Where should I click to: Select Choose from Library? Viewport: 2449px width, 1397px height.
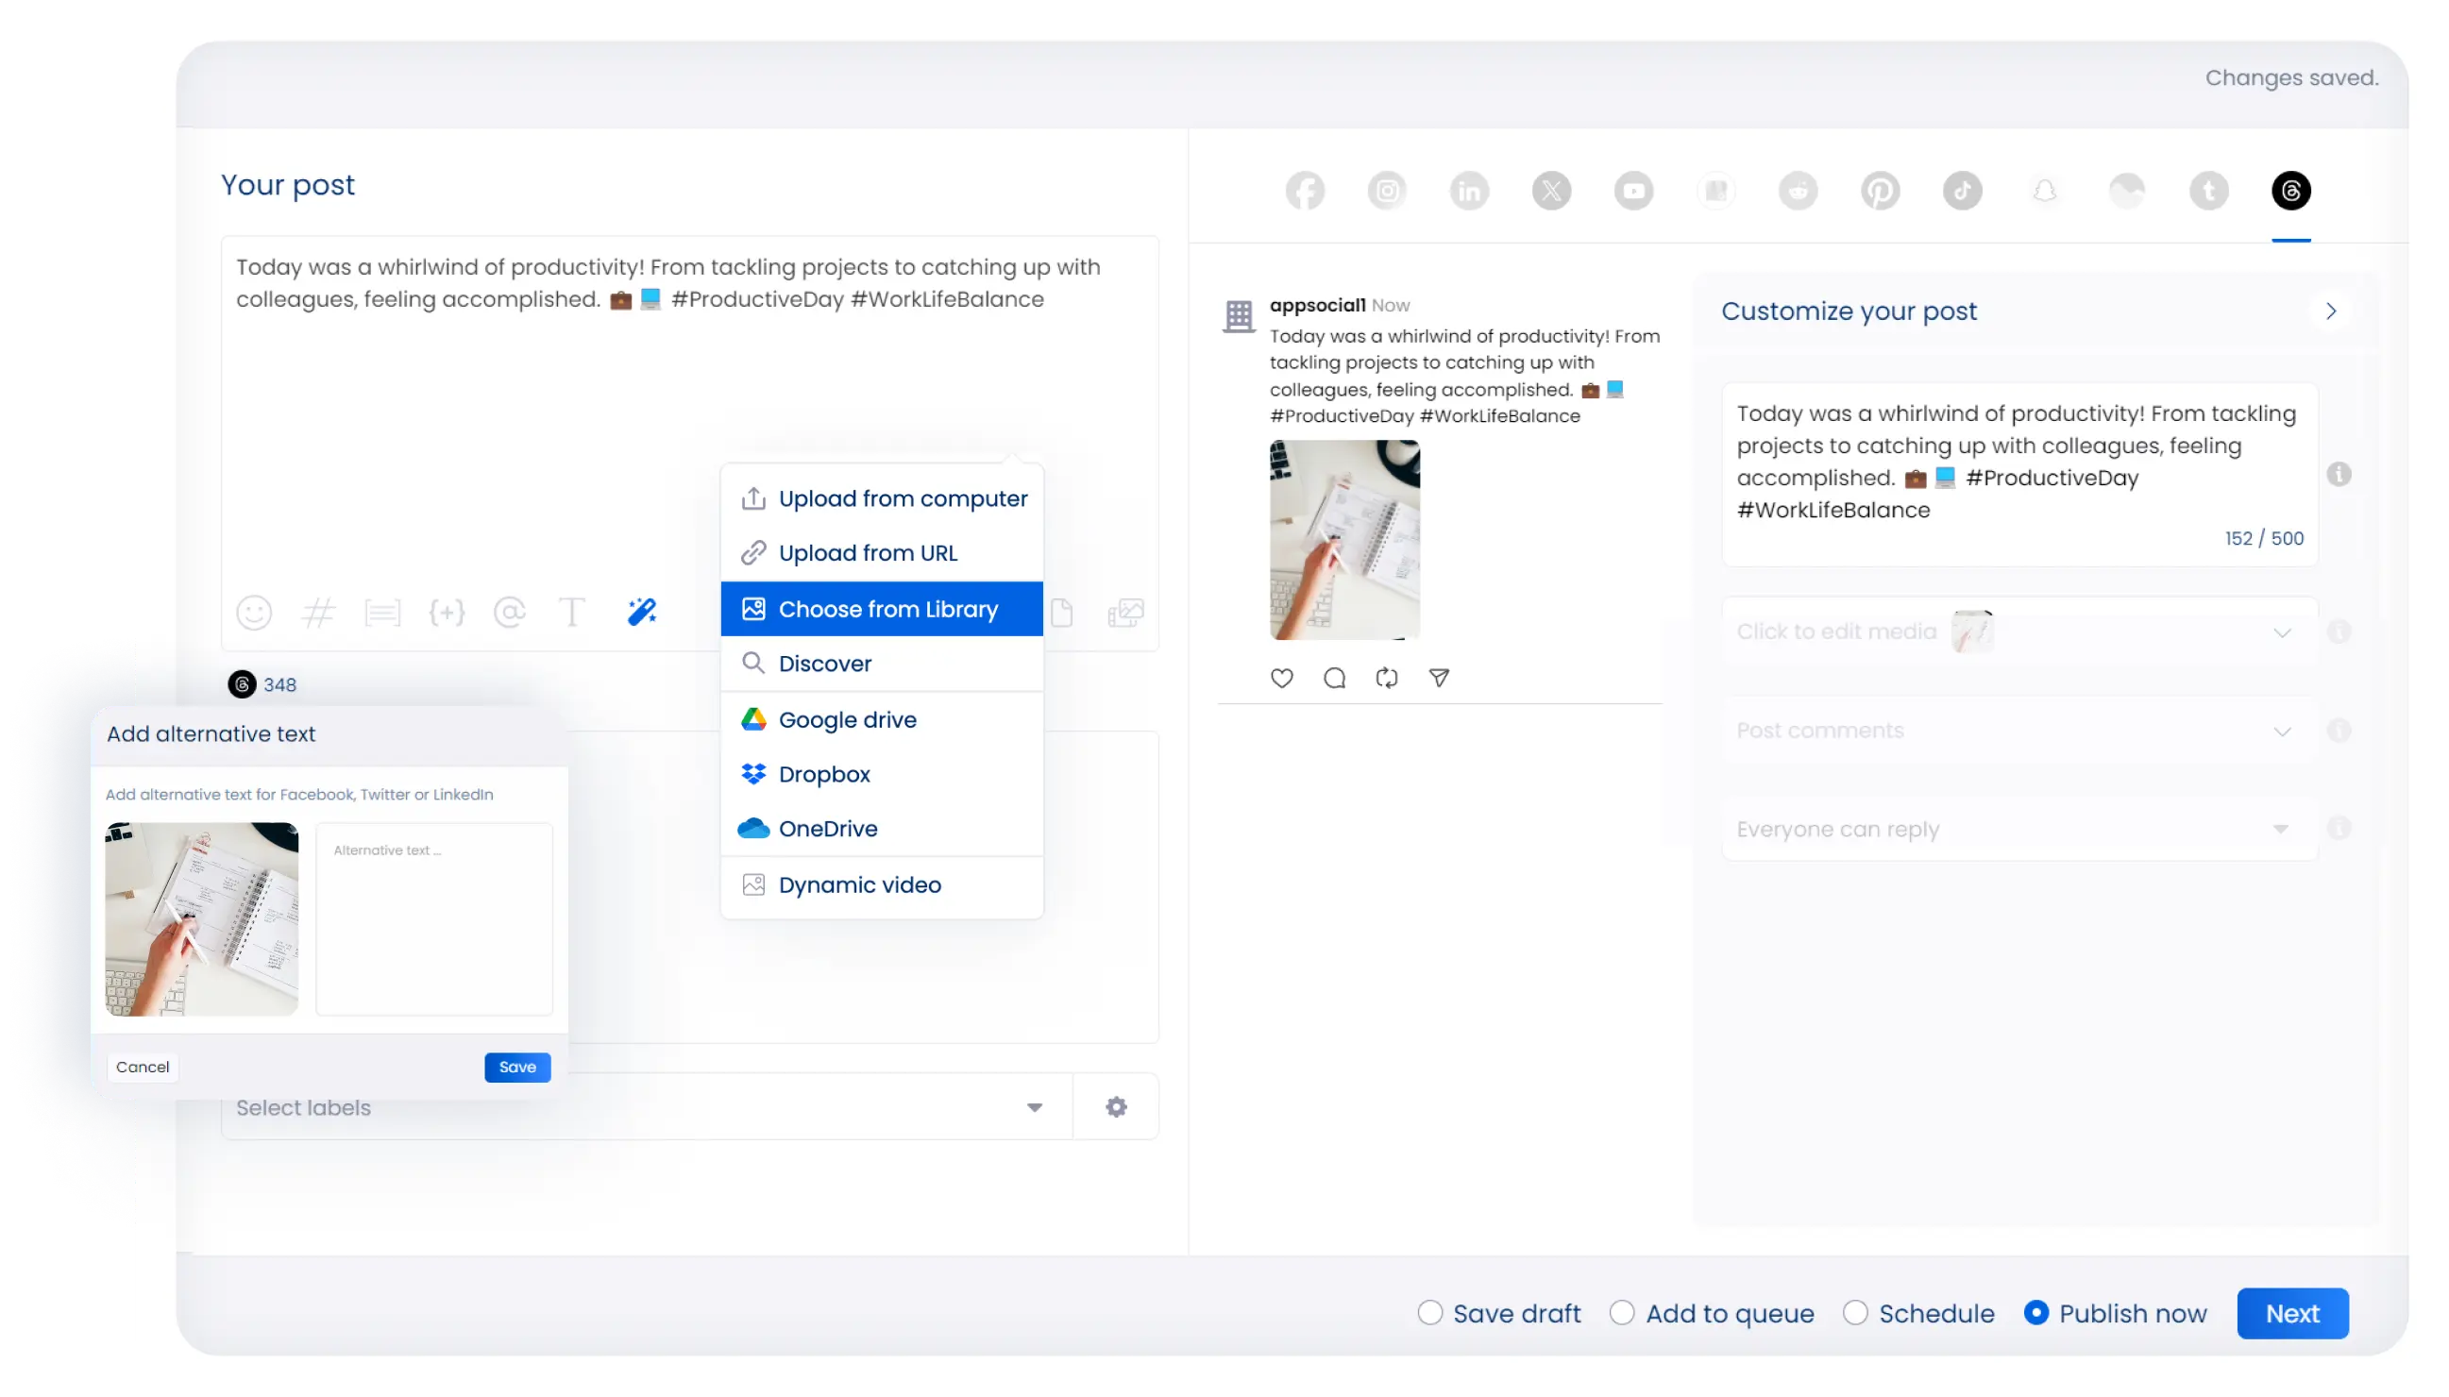pyautogui.click(x=881, y=608)
